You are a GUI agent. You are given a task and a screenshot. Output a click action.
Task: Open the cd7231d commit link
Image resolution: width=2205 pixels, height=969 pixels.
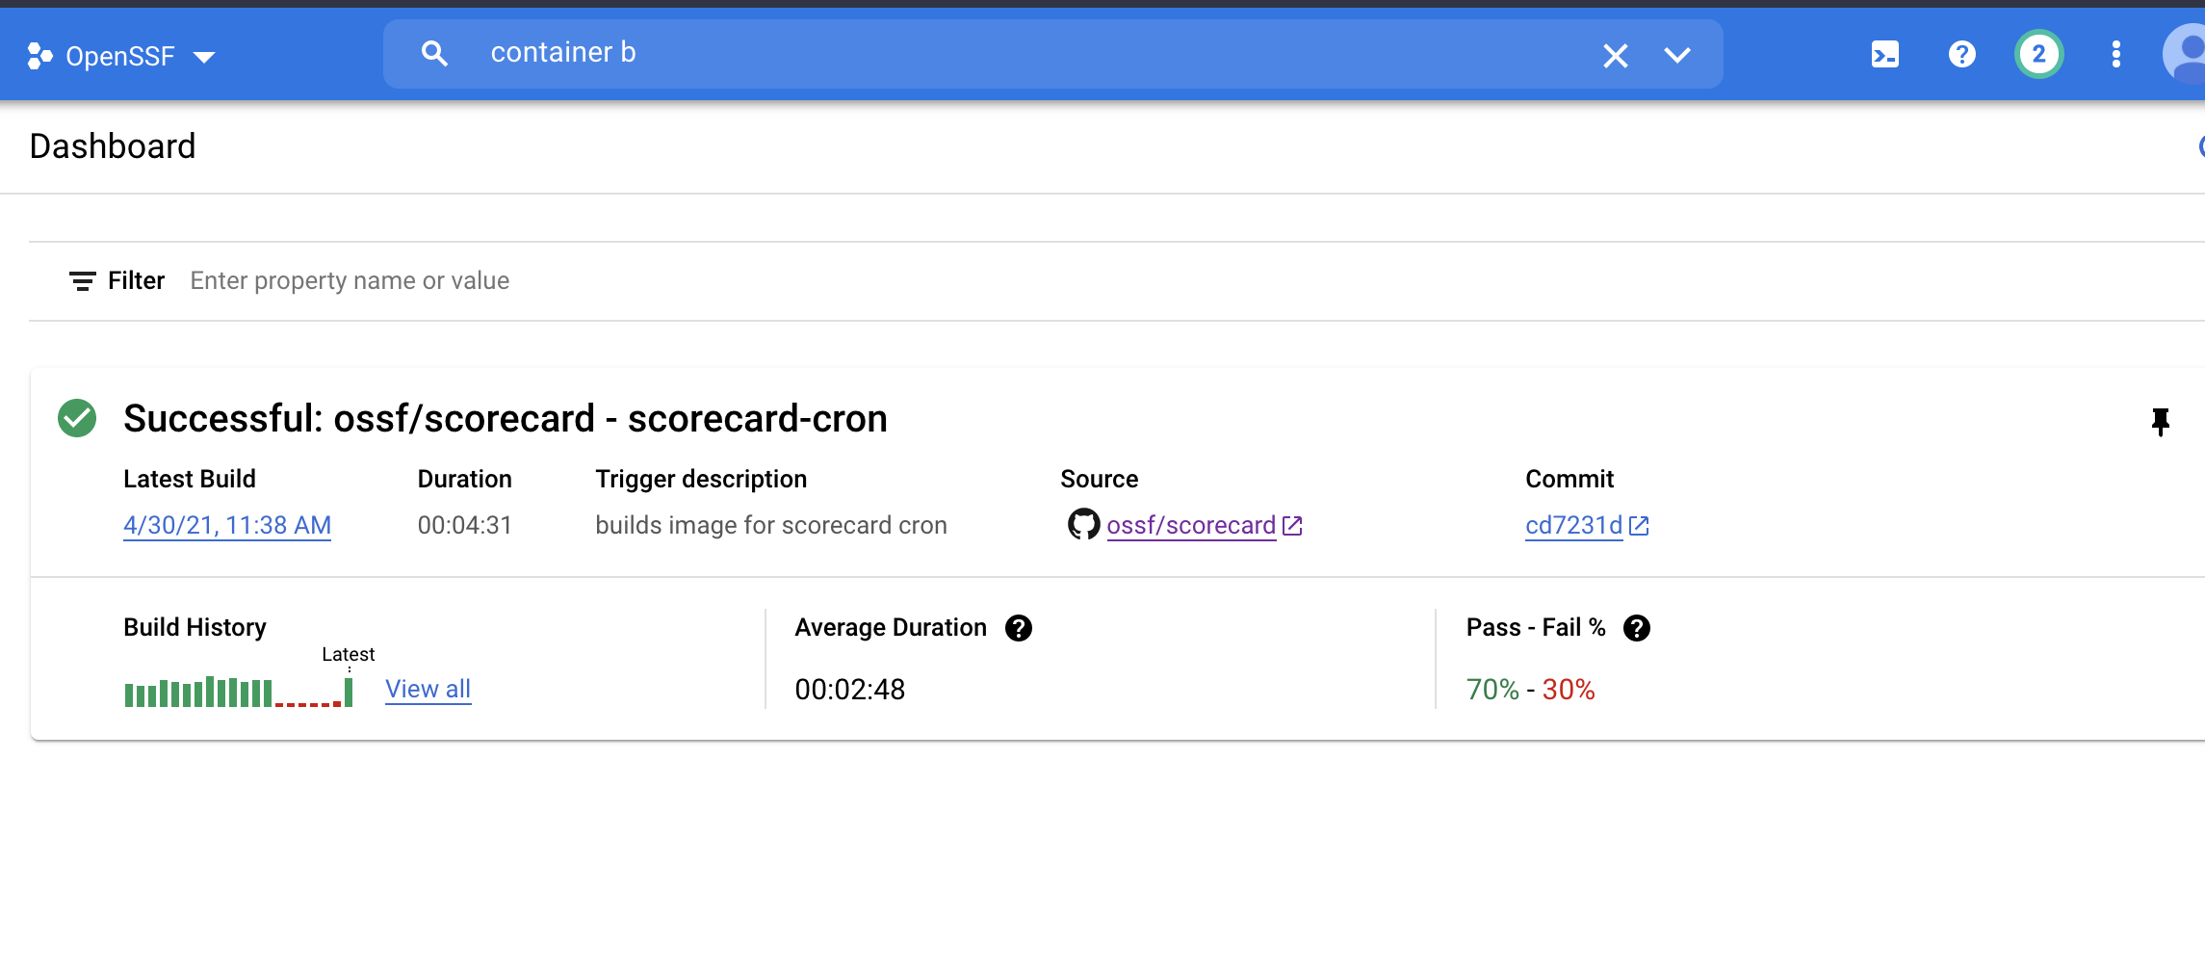pyautogui.click(x=1571, y=525)
